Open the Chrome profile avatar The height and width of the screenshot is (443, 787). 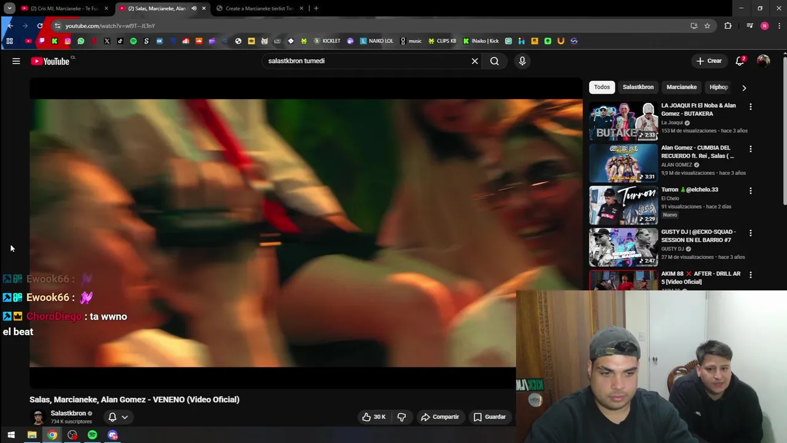[x=764, y=26]
